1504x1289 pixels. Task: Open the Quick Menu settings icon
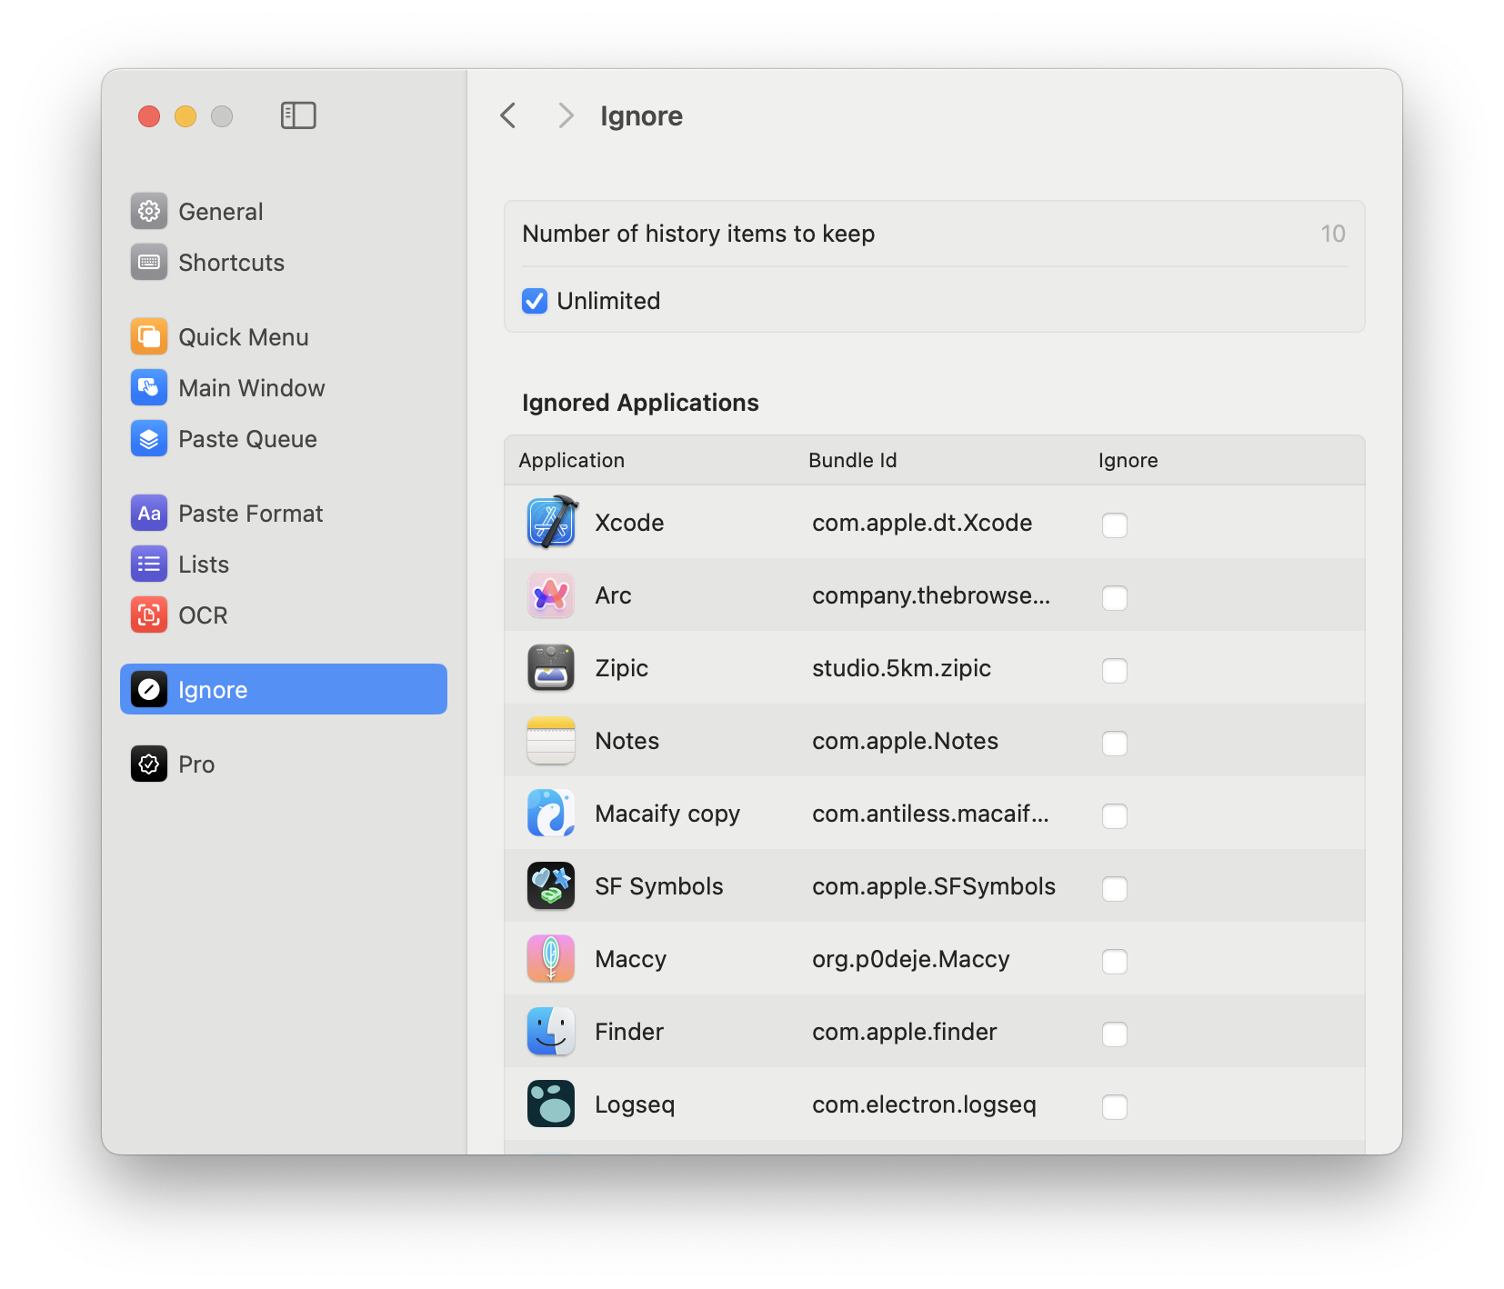pos(148,336)
